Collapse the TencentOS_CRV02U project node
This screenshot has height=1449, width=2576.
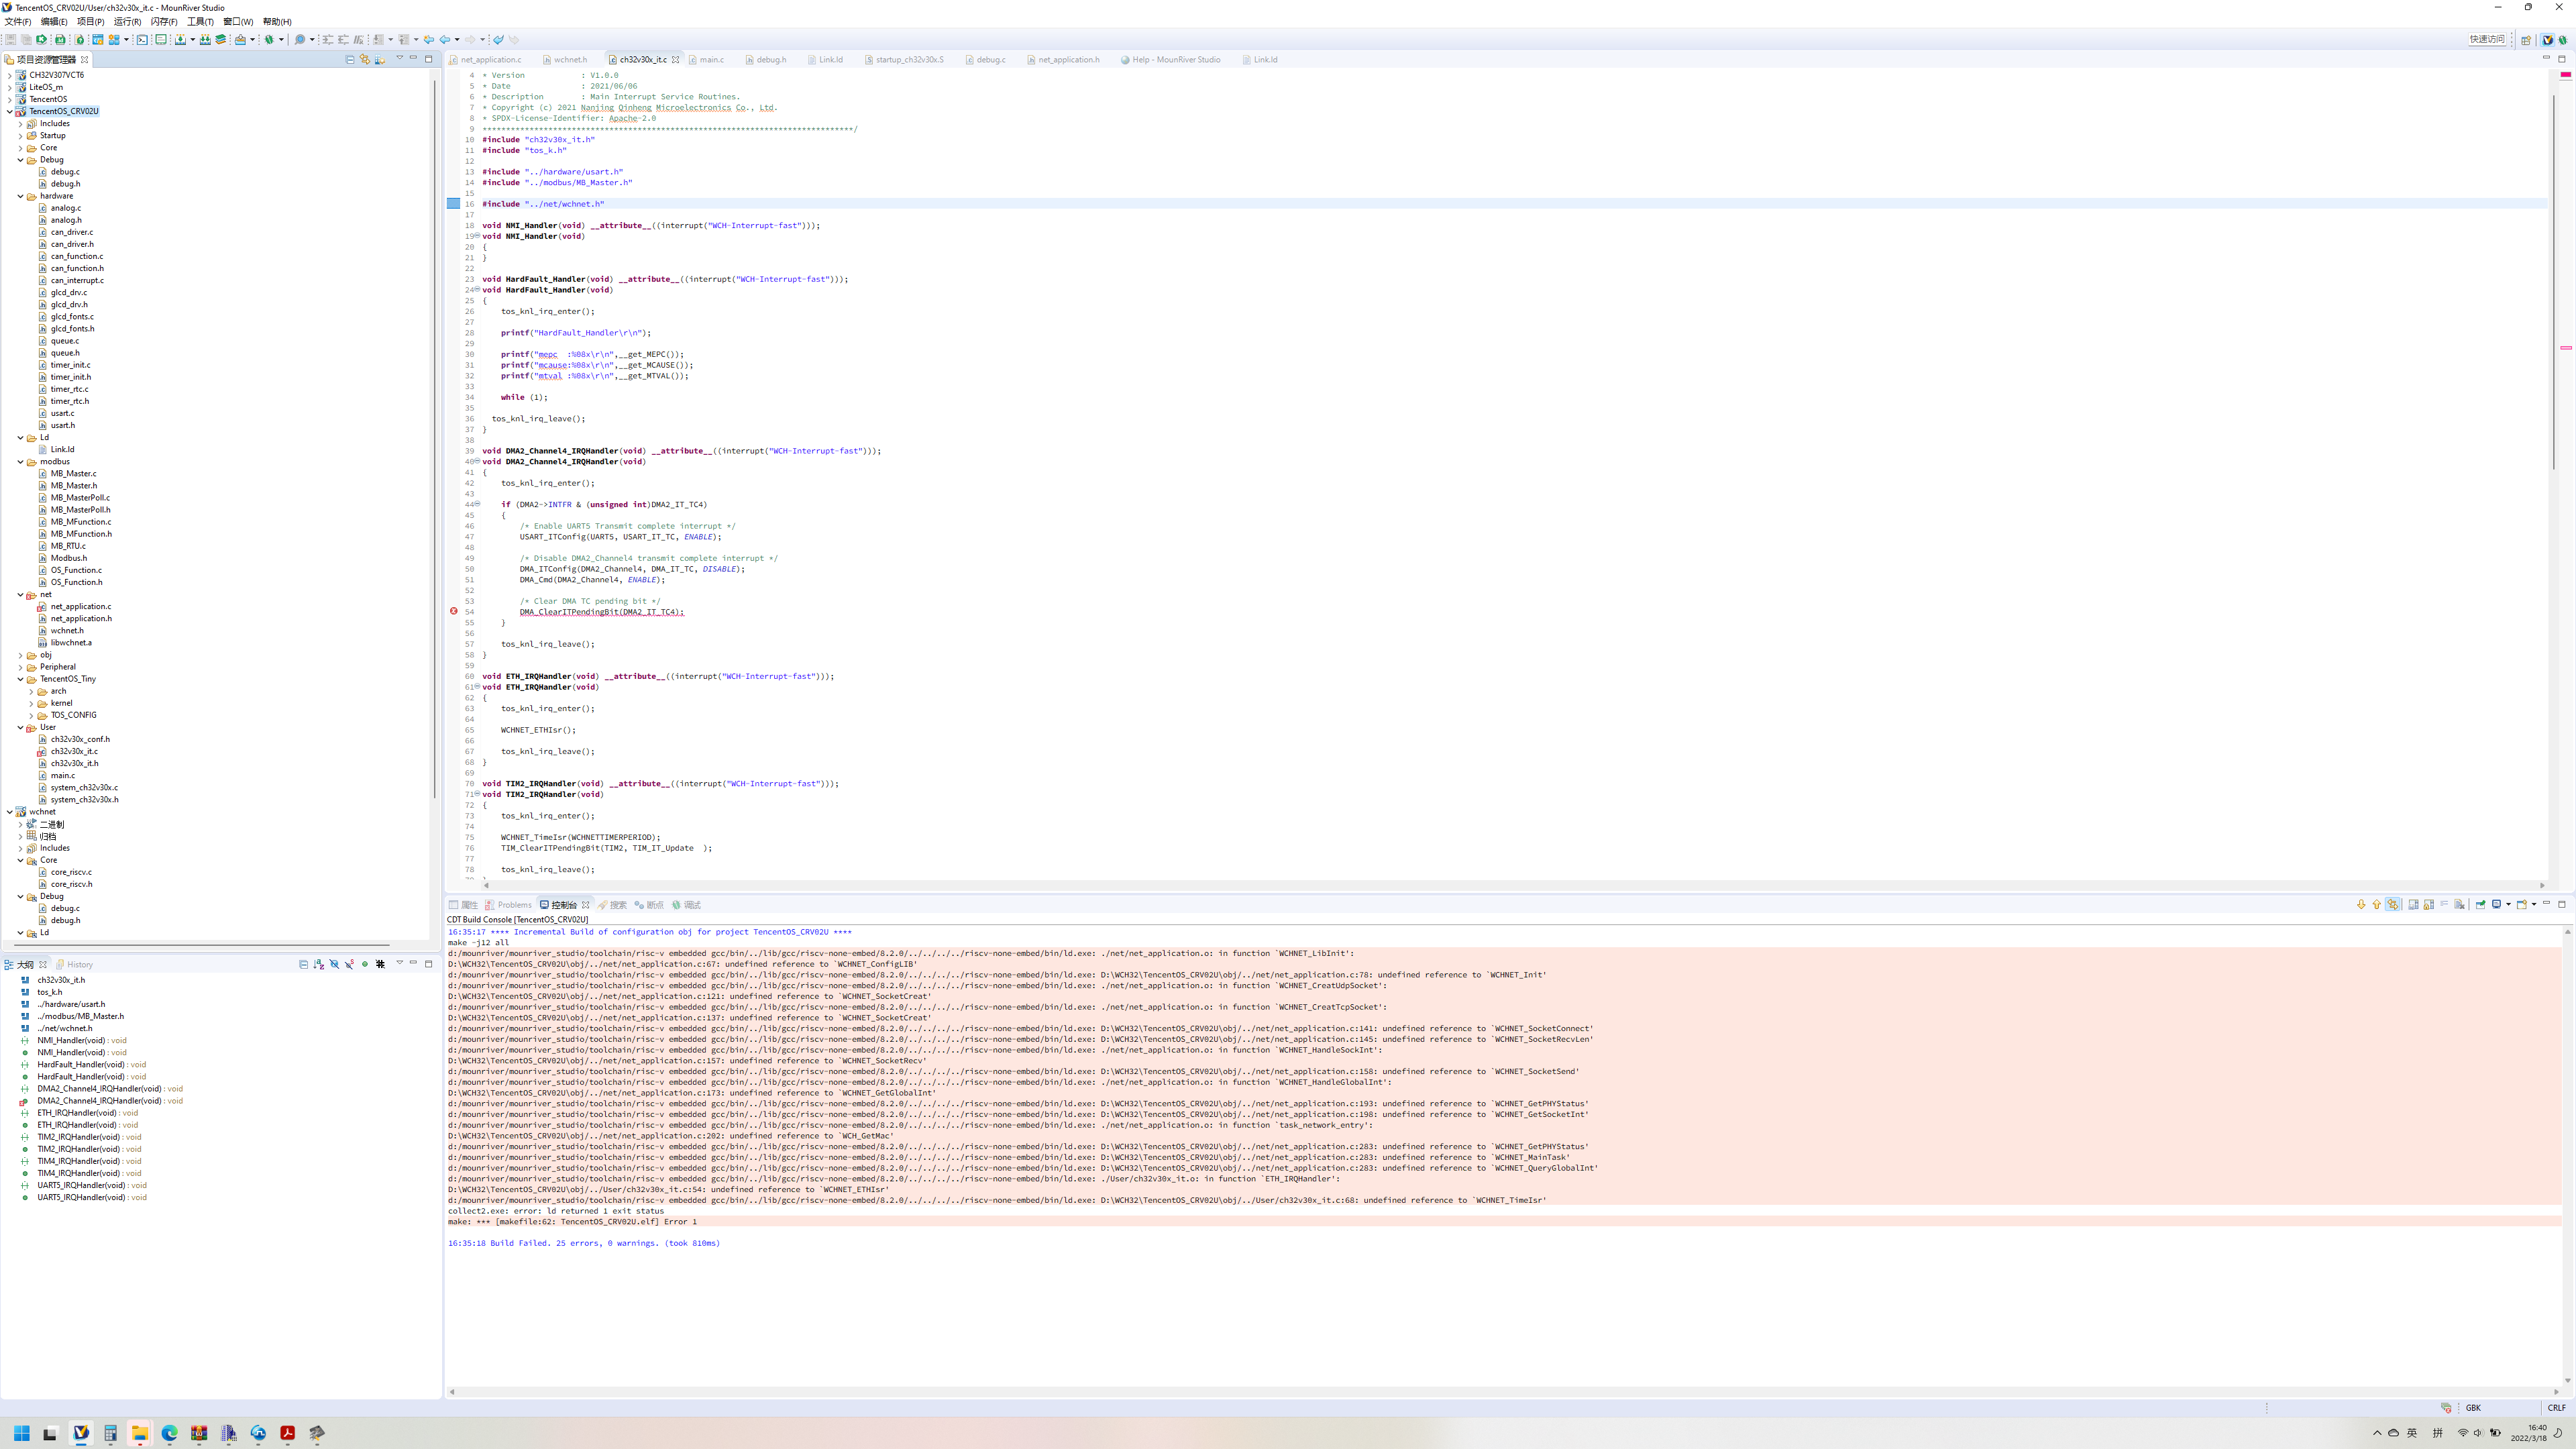tap(10, 111)
